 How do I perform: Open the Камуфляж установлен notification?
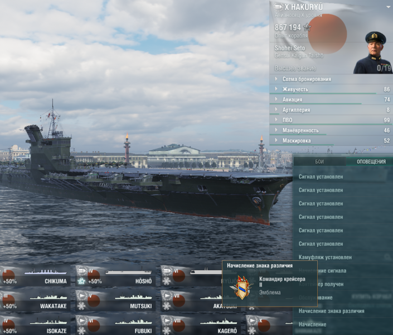point(325,257)
